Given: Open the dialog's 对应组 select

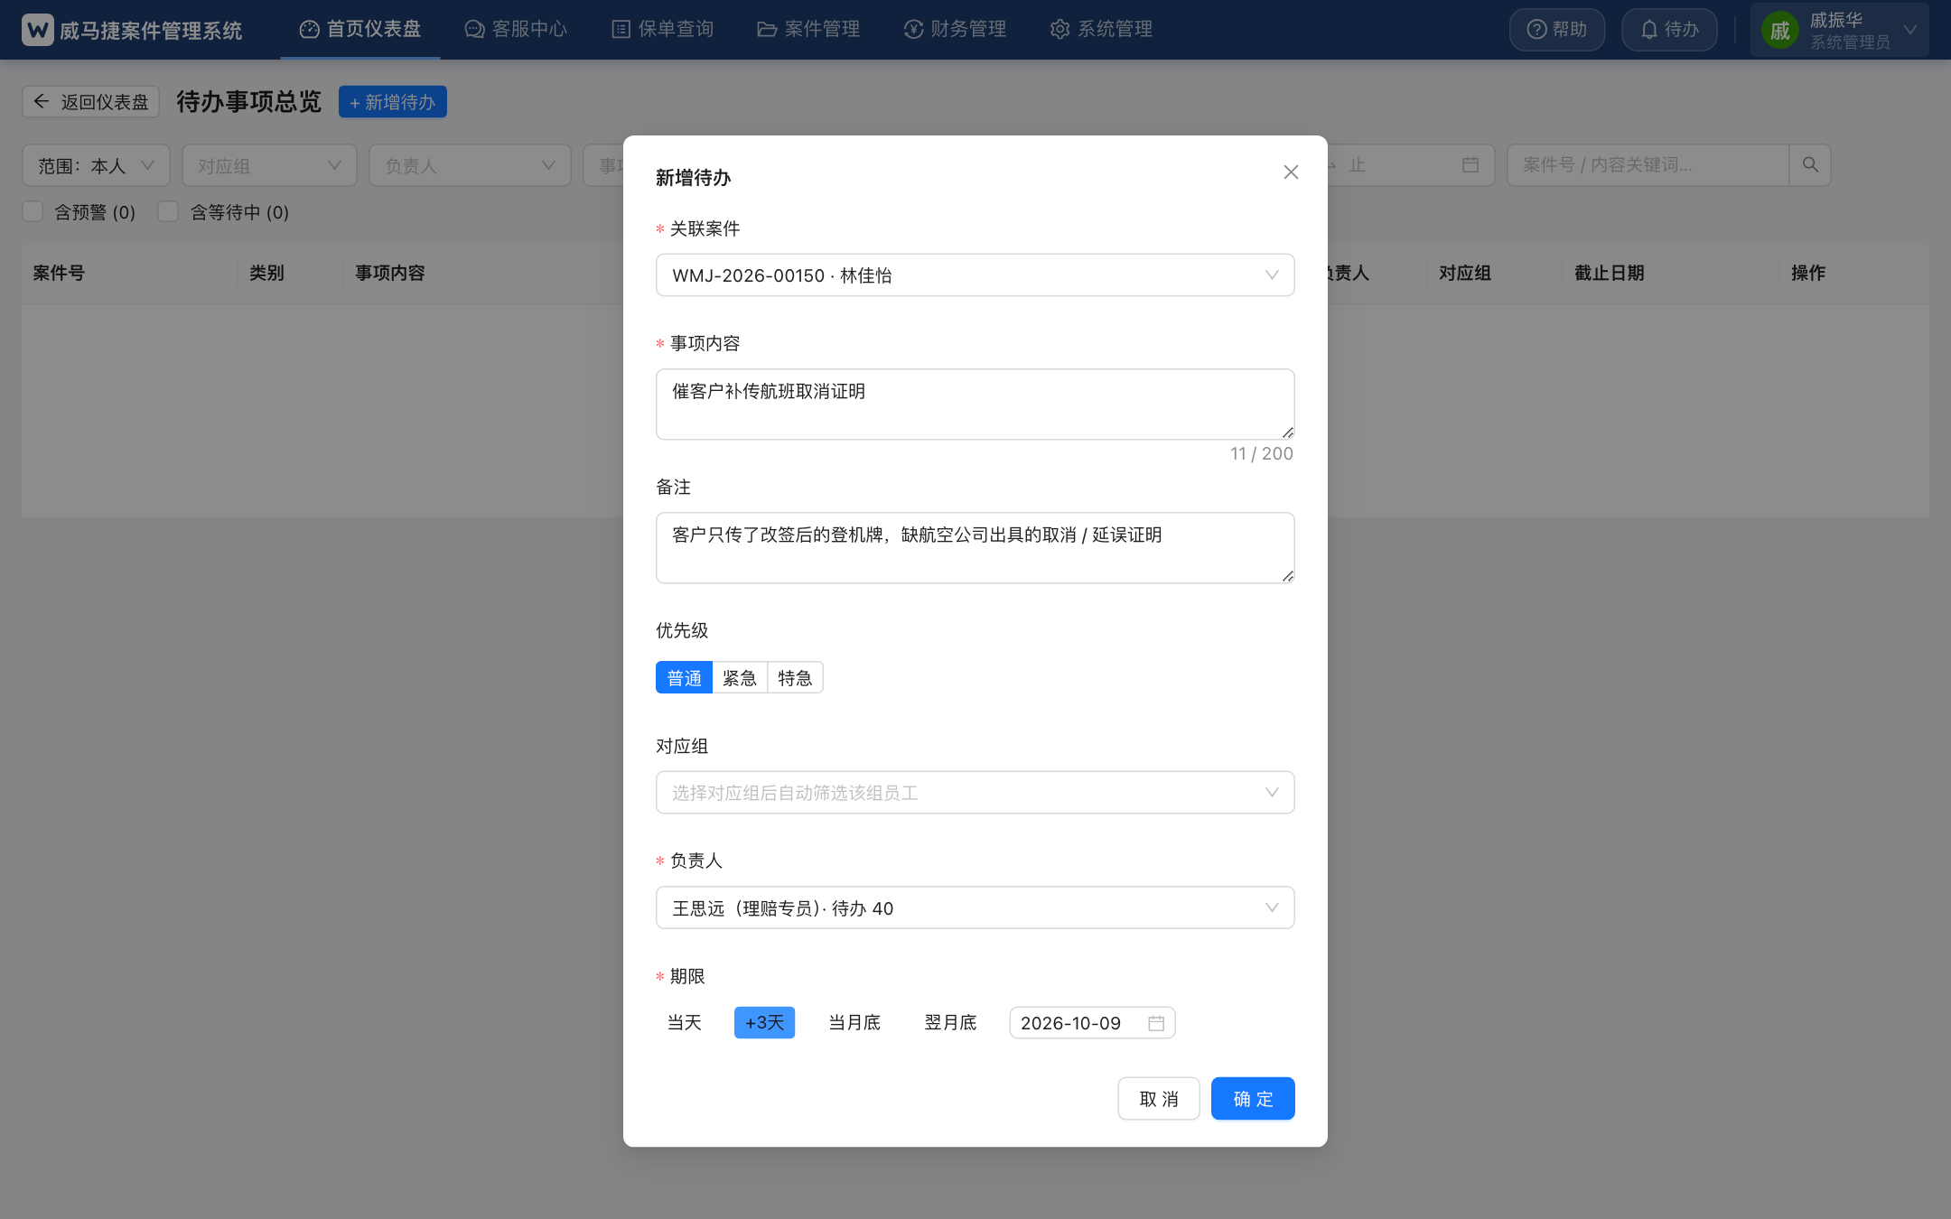Looking at the screenshot, I should tap(975, 793).
